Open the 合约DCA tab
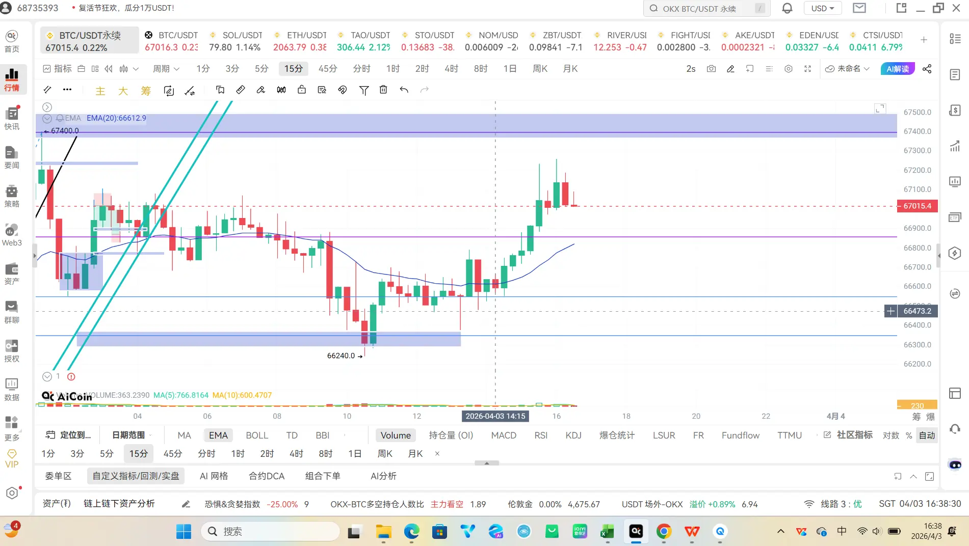Screen dimensions: 969x546 tap(267, 476)
